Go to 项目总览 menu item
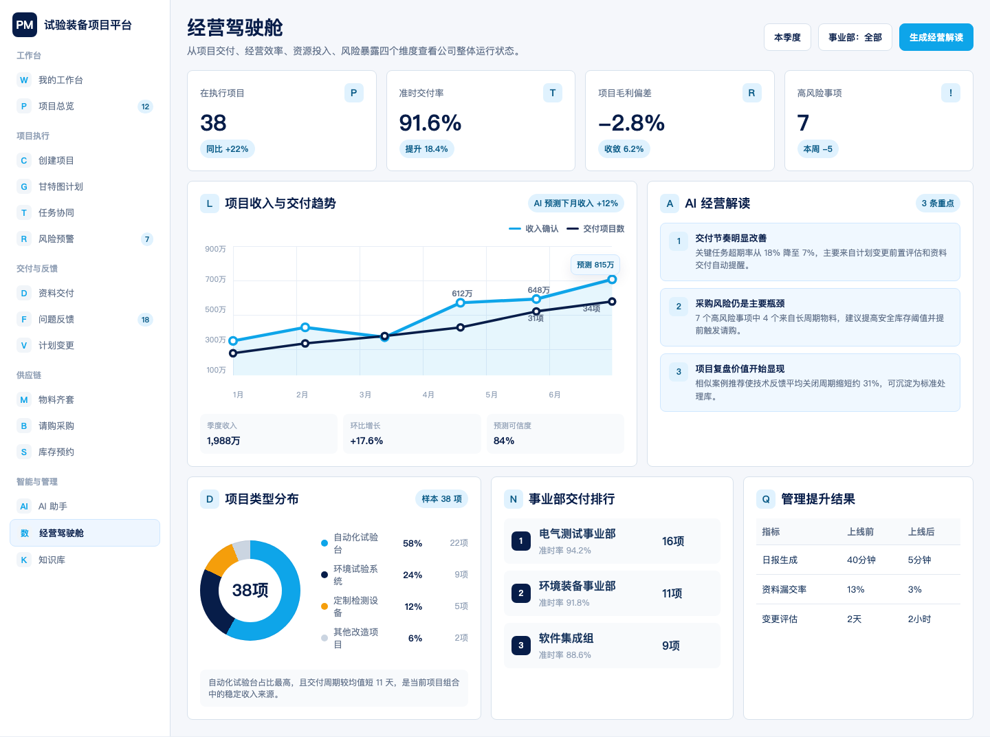The image size is (990, 737). tap(85, 106)
